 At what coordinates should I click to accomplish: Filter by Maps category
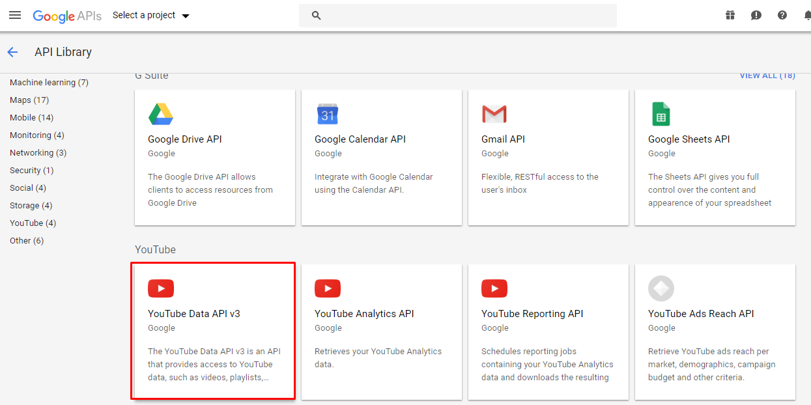tap(29, 100)
